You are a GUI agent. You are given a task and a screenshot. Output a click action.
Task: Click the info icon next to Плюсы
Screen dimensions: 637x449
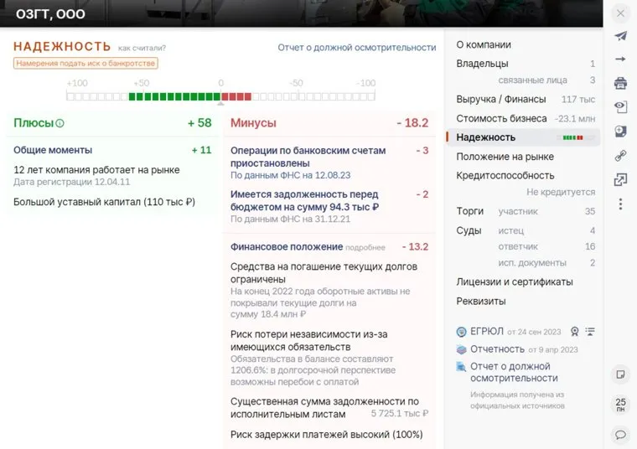click(x=60, y=123)
